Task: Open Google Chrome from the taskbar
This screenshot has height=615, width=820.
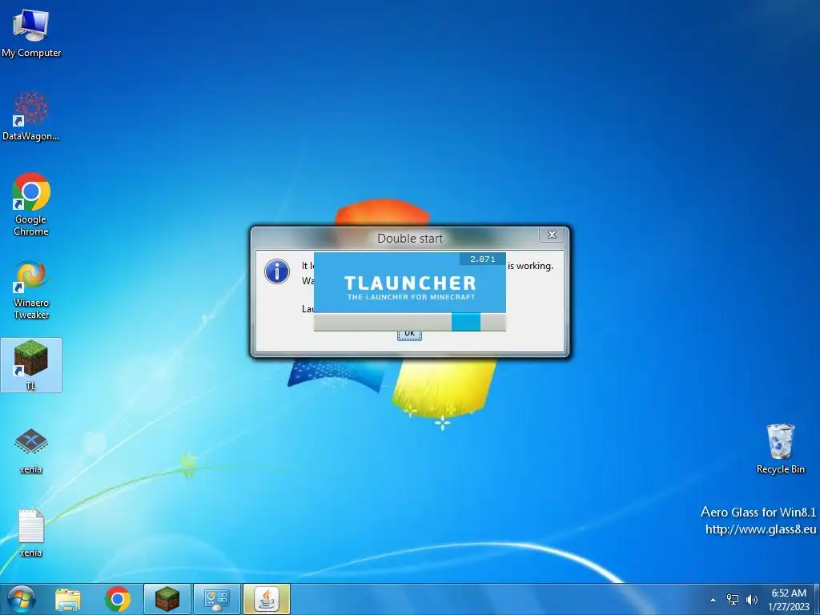Action: [x=118, y=599]
